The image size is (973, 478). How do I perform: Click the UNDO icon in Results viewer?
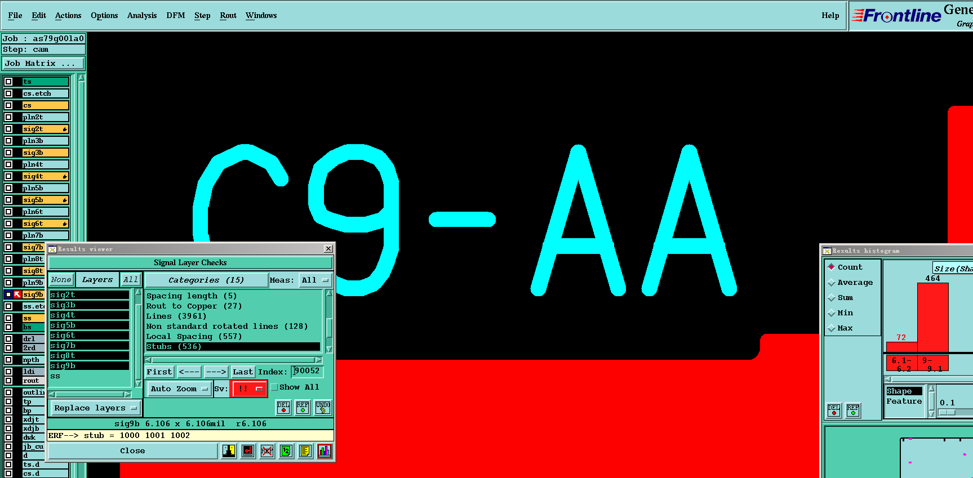[323, 408]
